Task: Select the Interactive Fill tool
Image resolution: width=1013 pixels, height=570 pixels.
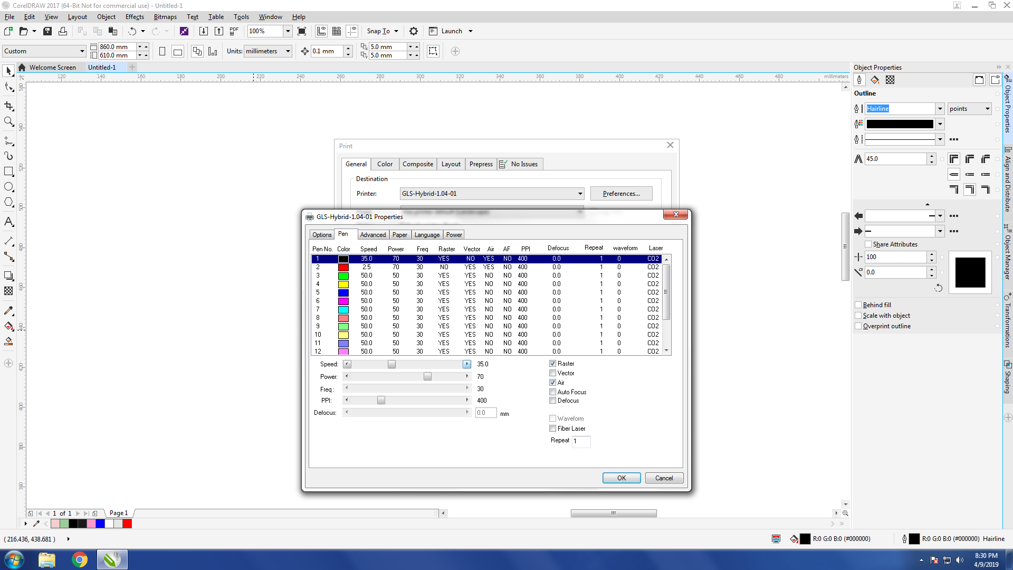Action: pos(8,326)
